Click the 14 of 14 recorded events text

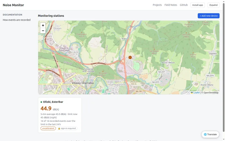click(58, 123)
